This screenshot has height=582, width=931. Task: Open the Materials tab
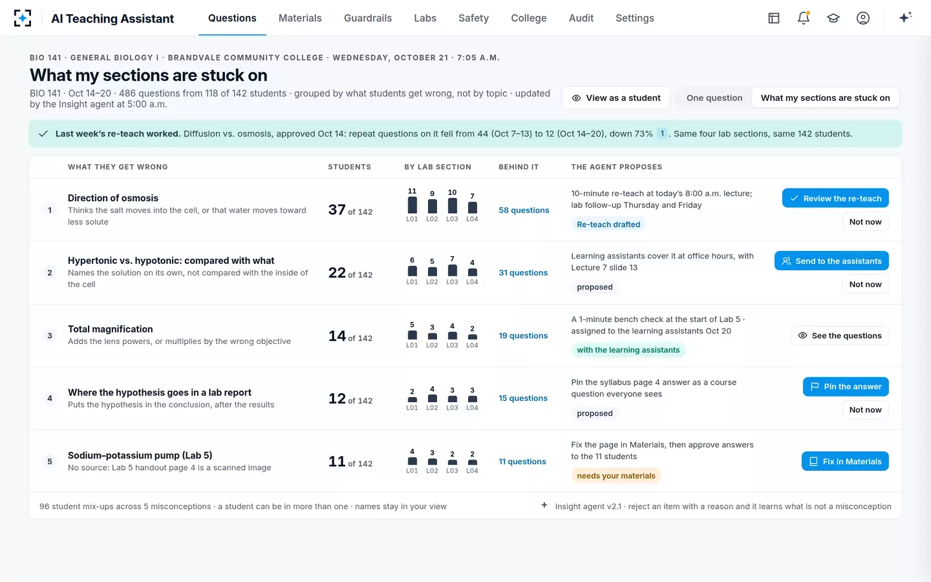click(300, 18)
